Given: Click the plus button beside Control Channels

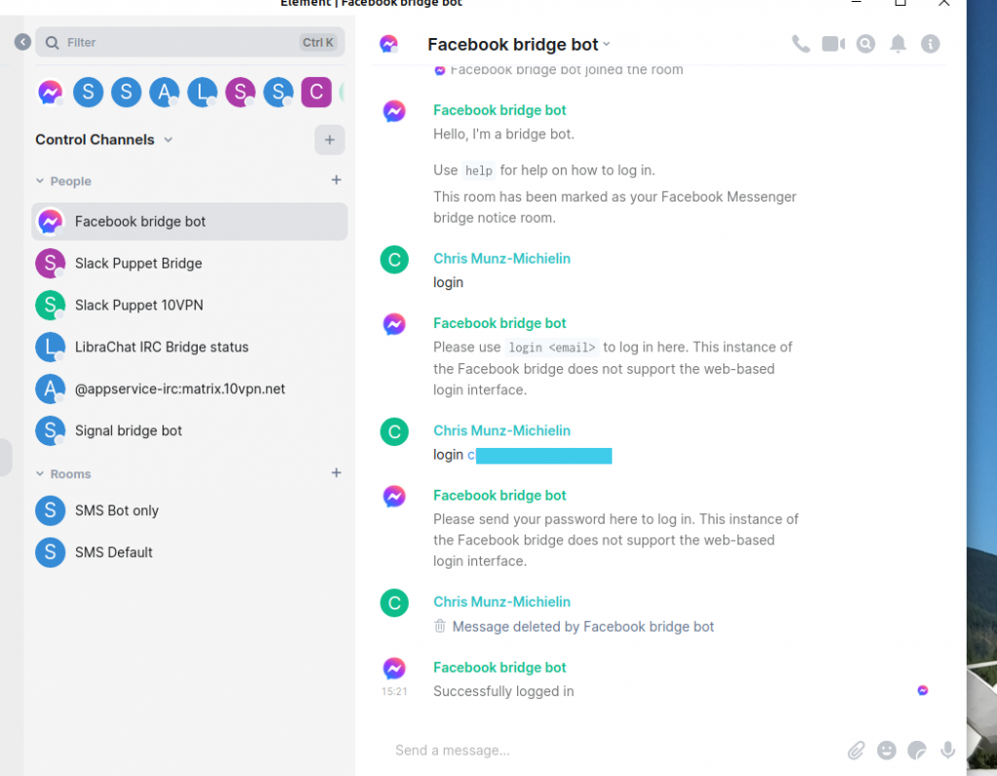Looking at the screenshot, I should [329, 140].
